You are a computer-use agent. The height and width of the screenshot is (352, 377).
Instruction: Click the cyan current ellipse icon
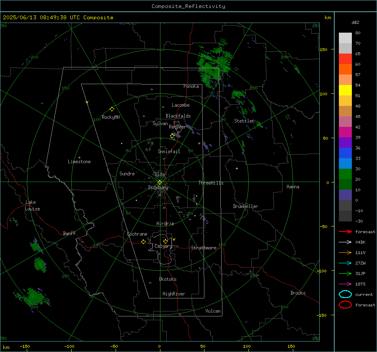[345, 294]
